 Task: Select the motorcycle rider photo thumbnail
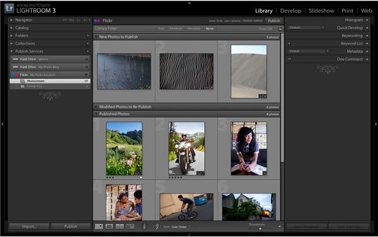(x=186, y=148)
